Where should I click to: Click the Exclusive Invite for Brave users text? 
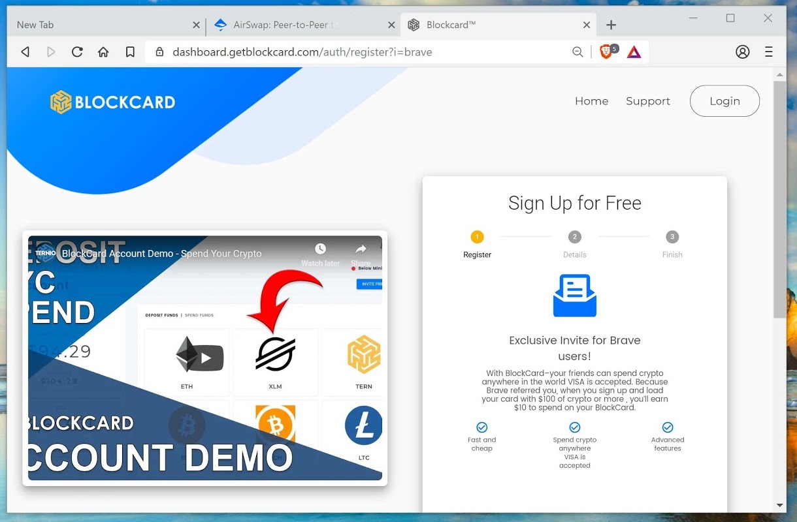click(575, 348)
